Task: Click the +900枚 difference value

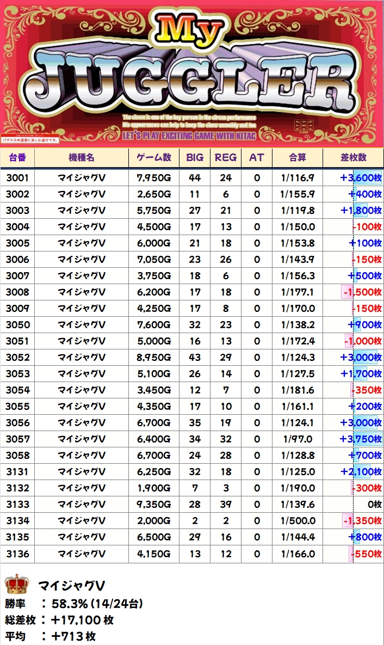Action: (365, 324)
